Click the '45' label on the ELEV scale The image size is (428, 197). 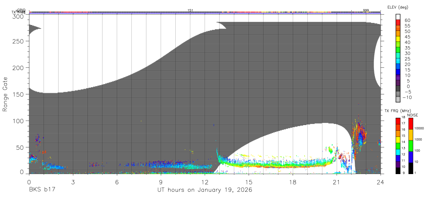[407, 37]
